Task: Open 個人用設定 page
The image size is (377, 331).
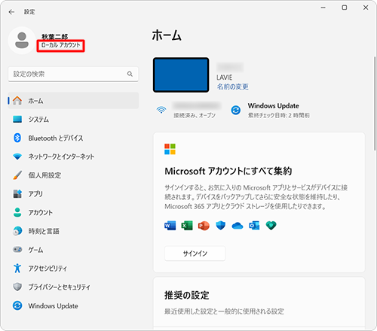Action: pyautogui.click(x=73, y=175)
